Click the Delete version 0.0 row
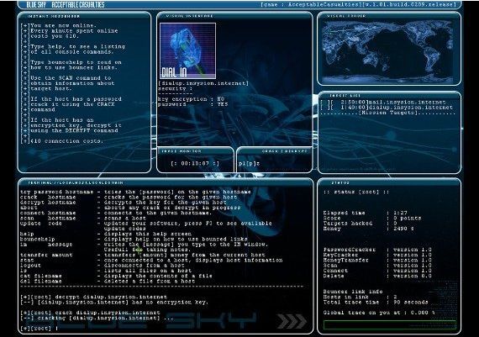The image size is (479, 337). [377, 276]
